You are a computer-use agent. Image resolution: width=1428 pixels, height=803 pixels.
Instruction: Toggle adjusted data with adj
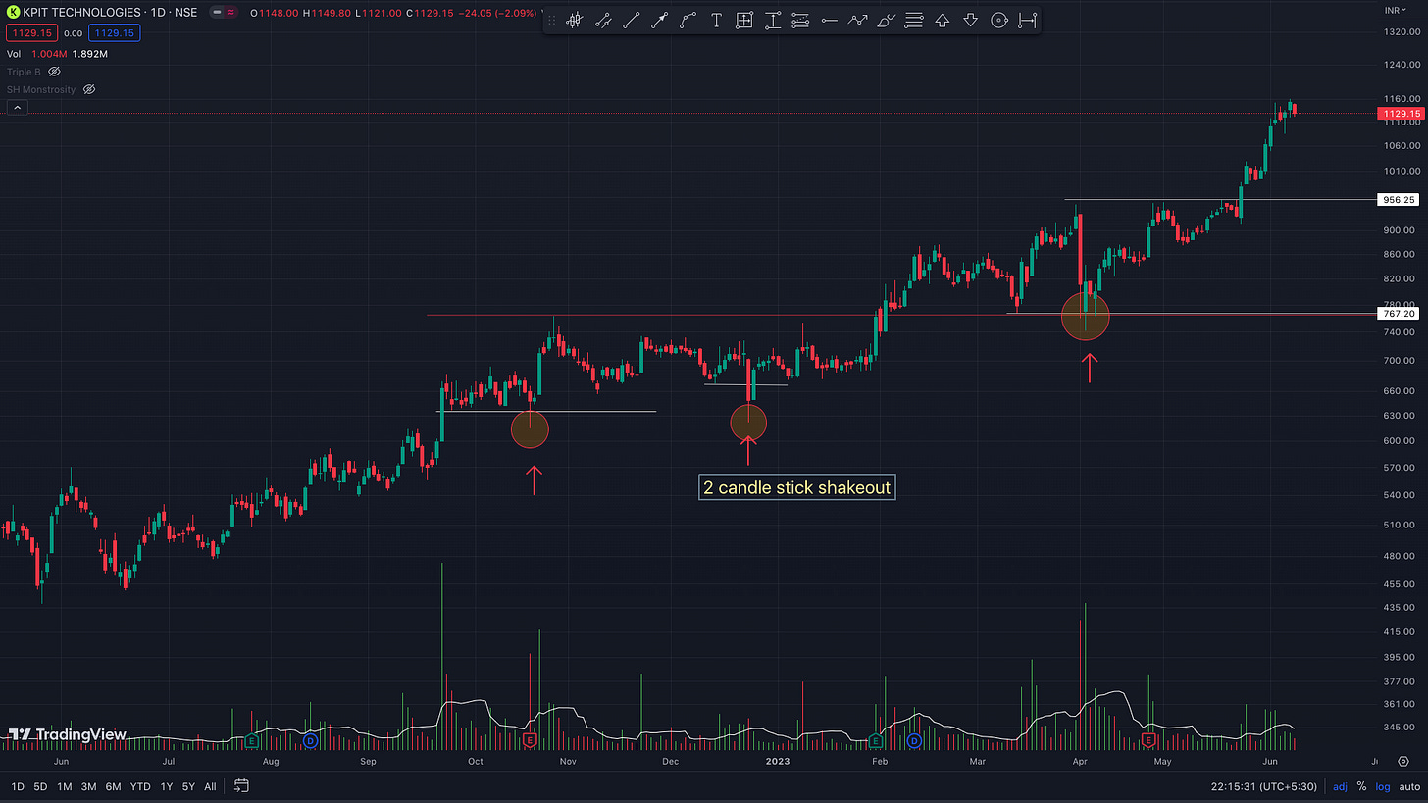tap(1340, 786)
